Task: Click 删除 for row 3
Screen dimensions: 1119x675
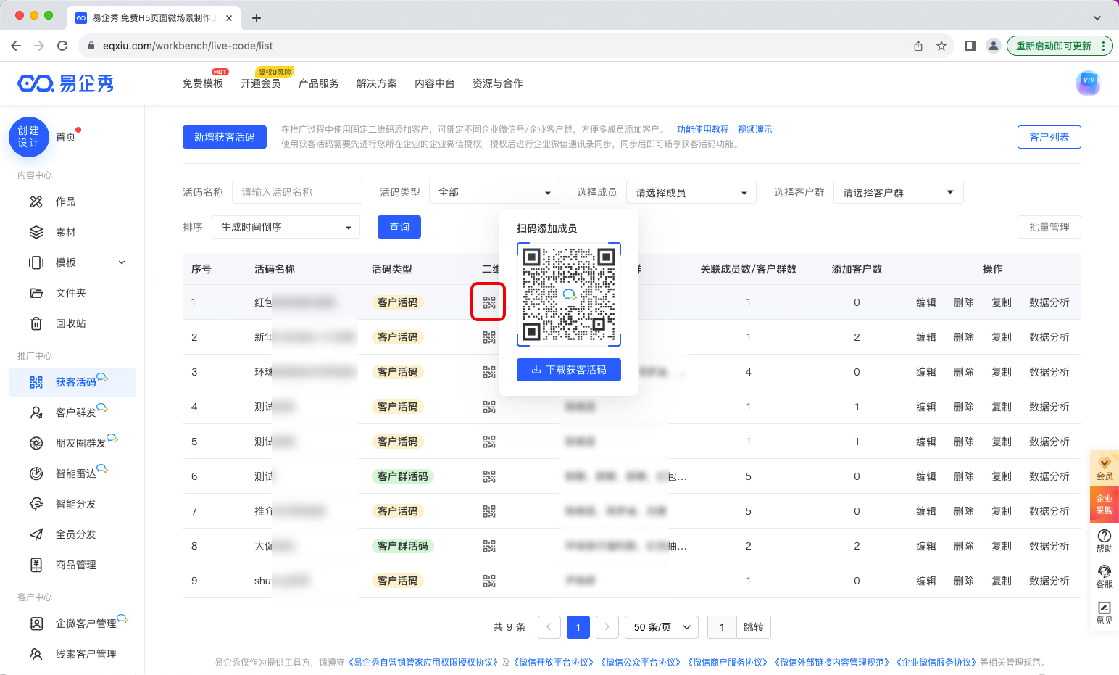Action: pos(964,372)
